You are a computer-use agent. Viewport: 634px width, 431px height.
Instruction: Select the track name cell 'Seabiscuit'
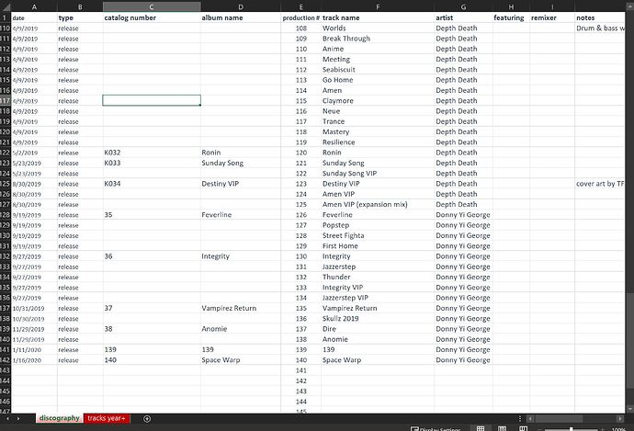click(378, 70)
